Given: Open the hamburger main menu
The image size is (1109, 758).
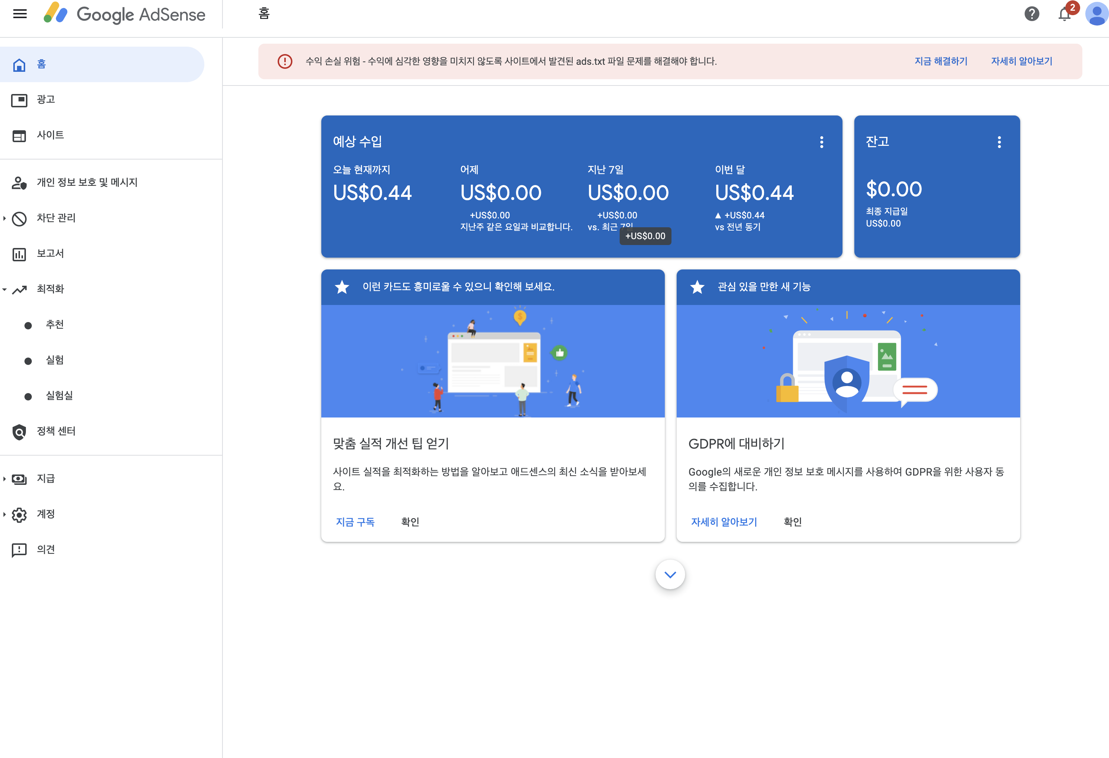Looking at the screenshot, I should [x=20, y=14].
